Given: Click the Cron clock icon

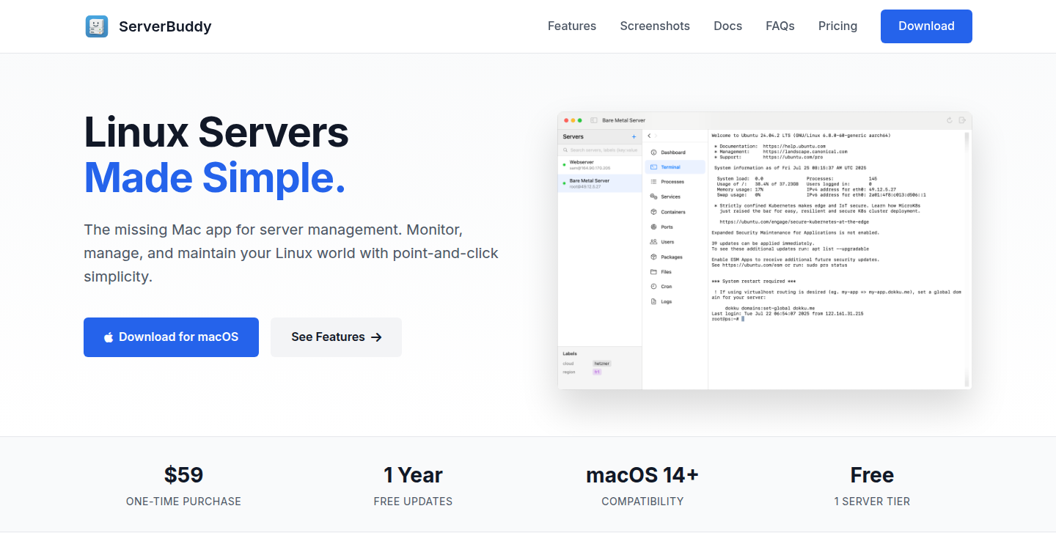Looking at the screenshot, I should click(653, 287).
